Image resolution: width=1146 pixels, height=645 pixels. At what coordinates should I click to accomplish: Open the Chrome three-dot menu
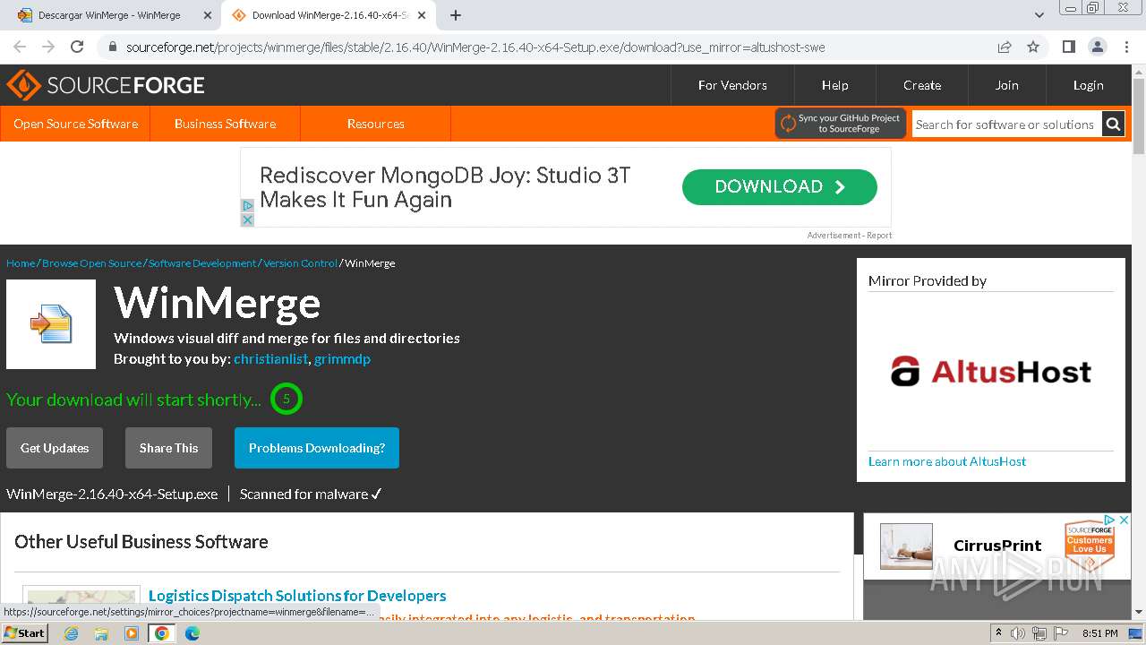click(x=1125, y=47)
